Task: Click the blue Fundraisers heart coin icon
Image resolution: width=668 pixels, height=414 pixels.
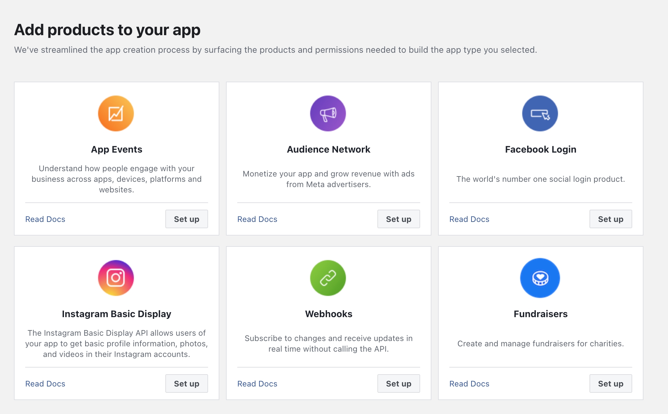Action: pyautogui.click(x=540, y=278)
